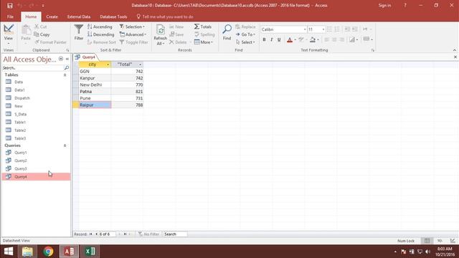Open the font size dropdown

(323, 29)
